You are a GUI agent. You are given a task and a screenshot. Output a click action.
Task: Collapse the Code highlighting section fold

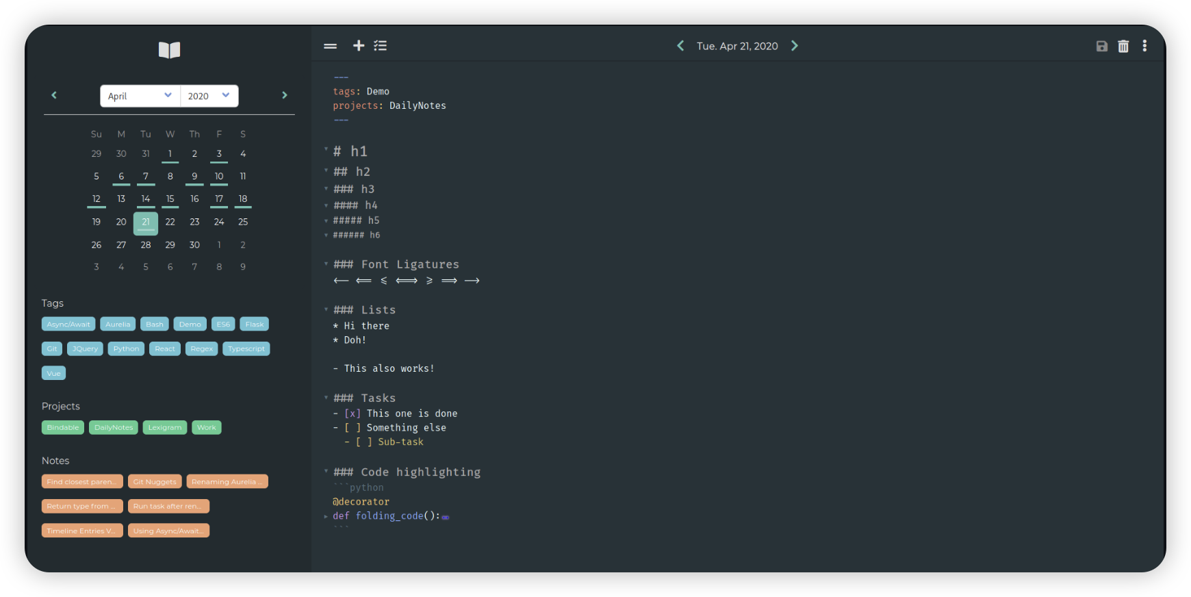coord(326,470)
